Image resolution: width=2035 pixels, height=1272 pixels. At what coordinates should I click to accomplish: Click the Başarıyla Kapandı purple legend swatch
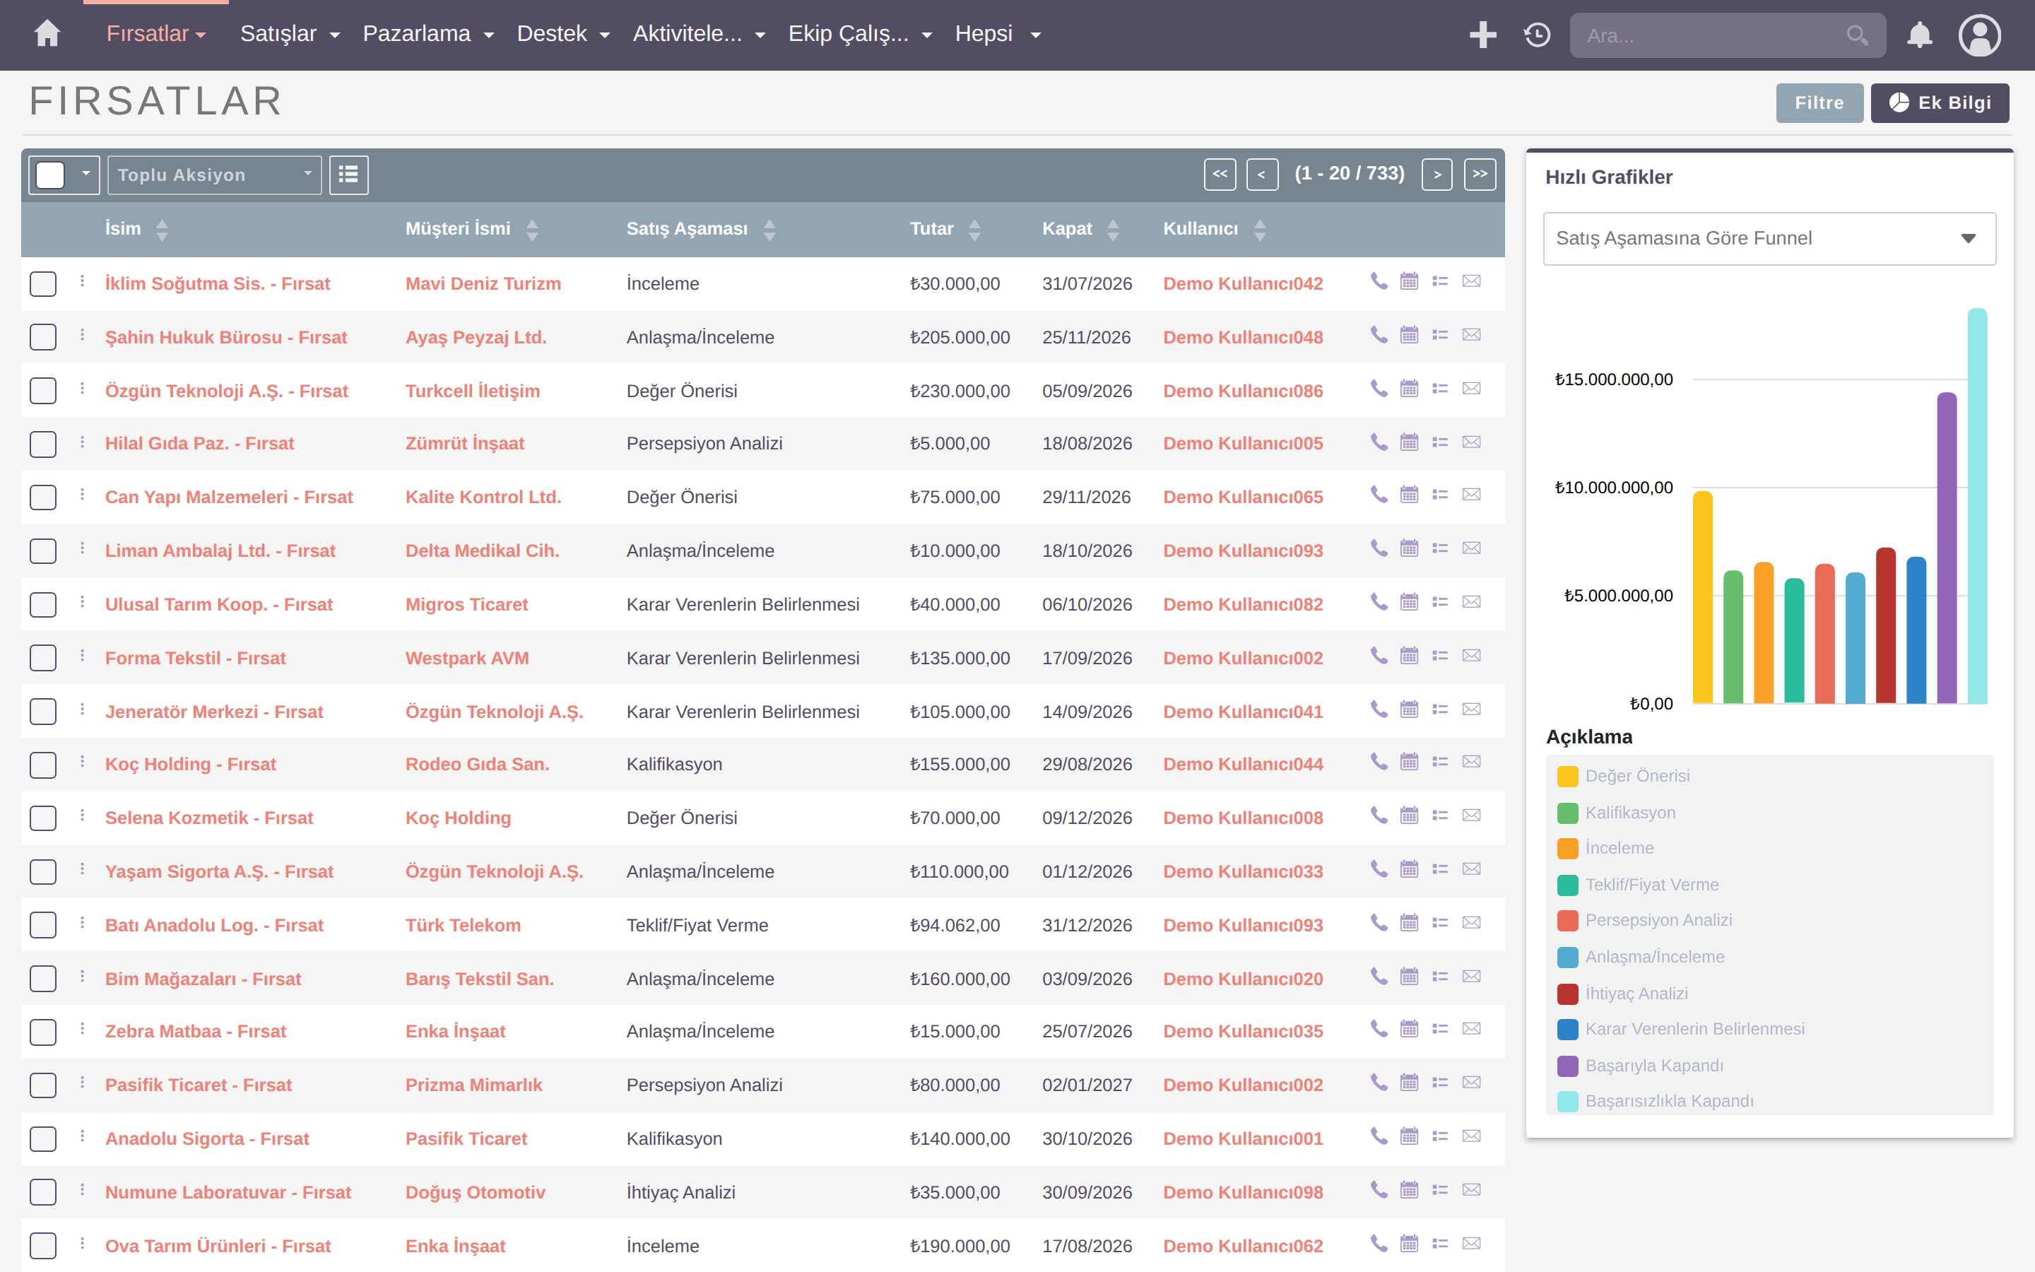click(x=1567, y=1066)
